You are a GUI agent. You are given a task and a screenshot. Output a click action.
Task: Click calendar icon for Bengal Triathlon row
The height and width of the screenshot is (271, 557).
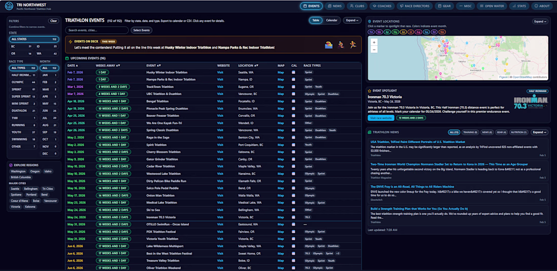(x=293, y=101)
